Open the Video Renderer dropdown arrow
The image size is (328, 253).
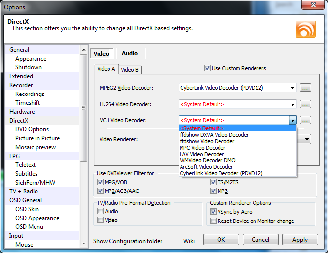(x=307, y=139)
